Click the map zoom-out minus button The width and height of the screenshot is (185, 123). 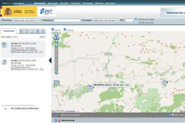56,72
